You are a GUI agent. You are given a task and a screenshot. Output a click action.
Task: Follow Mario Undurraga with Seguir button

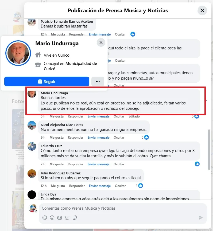click(47, 81)
